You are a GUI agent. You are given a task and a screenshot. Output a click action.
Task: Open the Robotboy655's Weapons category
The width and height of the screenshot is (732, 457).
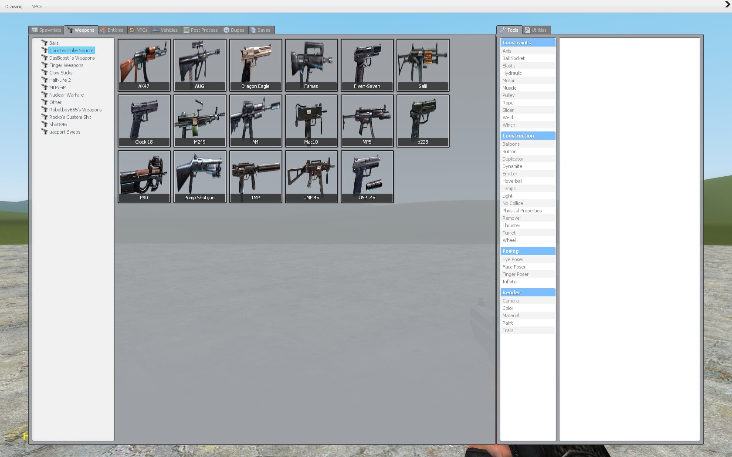click(75, 110)
